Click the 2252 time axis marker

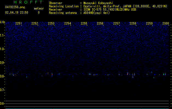(35, 23)
